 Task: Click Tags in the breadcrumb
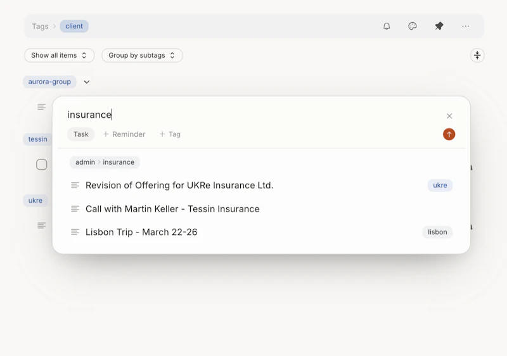pos(40,26)
